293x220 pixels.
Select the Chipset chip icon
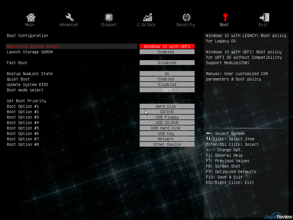click(x=108, y=17)
